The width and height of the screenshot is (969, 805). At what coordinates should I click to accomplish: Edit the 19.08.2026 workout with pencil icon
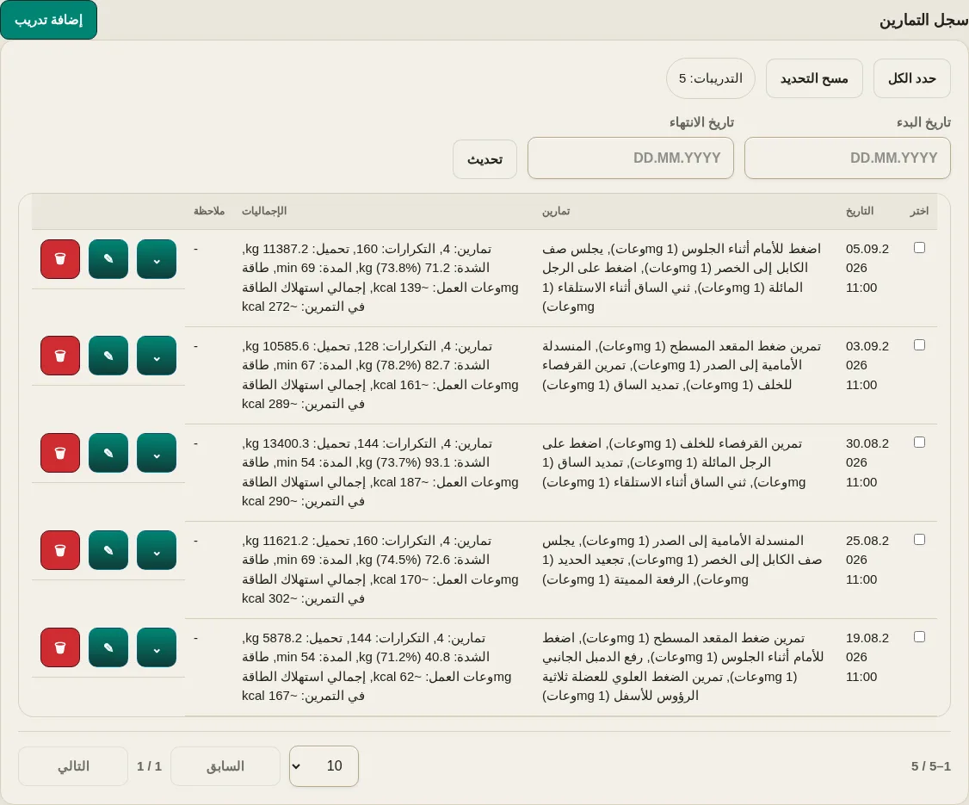[x=108, y=647]
